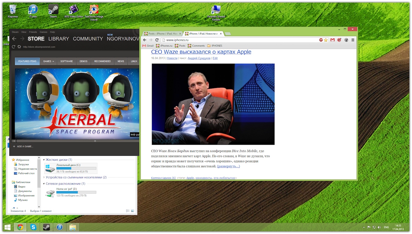Reload the iphones.ru page in Chrome
The height and width of the screenshot is (234, 412).
click(x=157, y=40)
